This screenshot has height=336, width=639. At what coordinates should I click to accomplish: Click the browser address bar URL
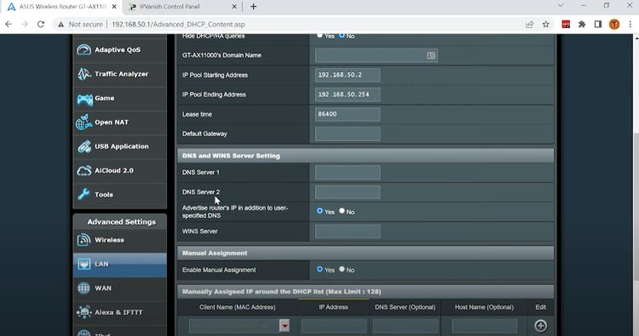coord(178,25)
